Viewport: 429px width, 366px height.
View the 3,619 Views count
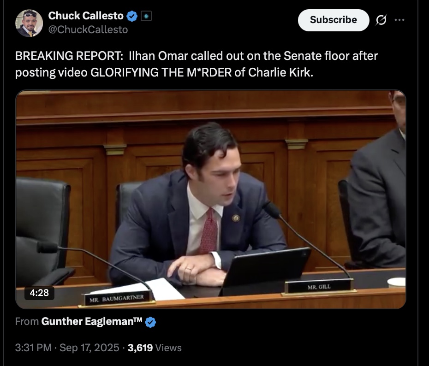pos(155,348)
